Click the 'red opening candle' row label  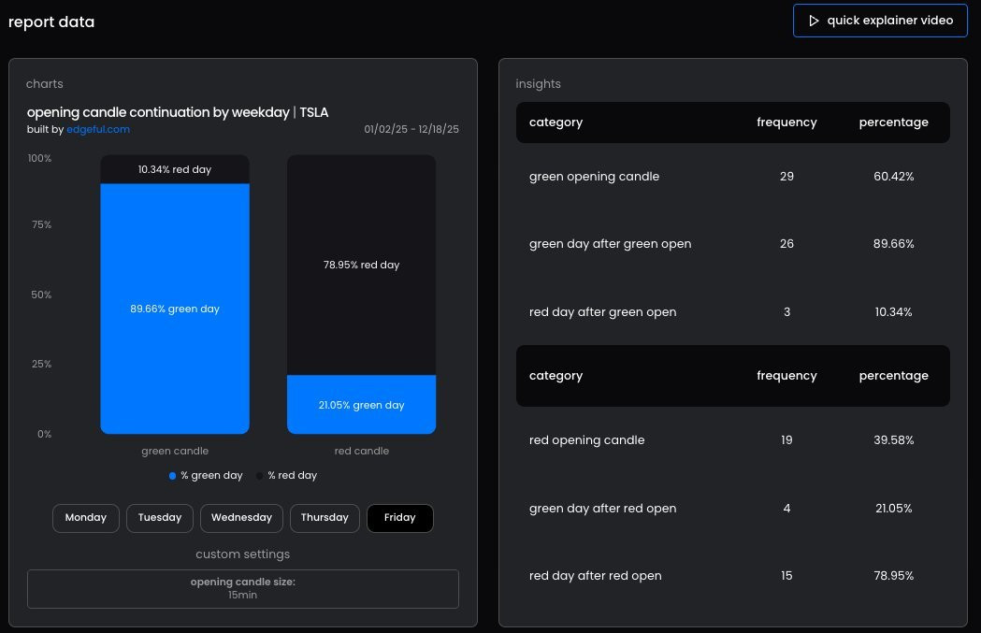[x=587, y=440]
